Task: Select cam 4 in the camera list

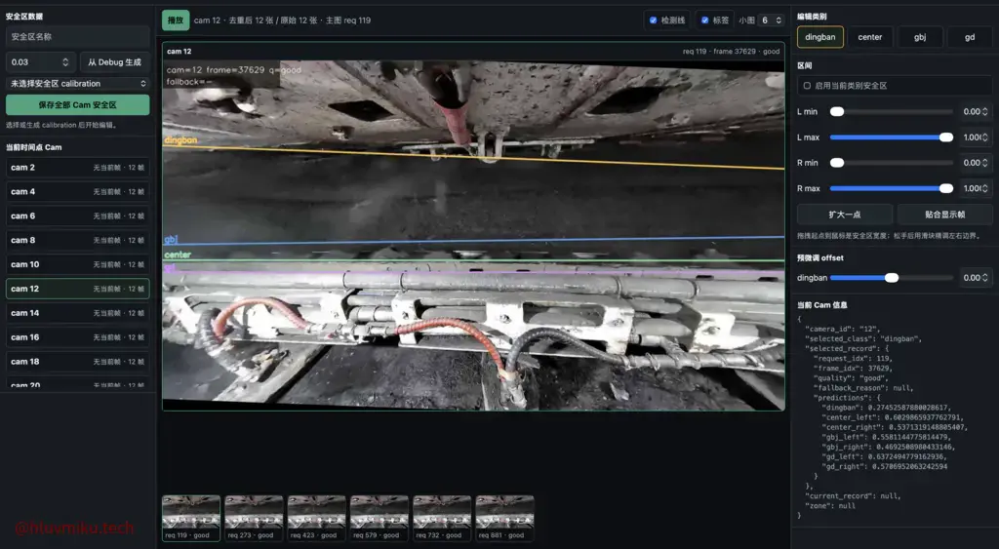Action: pos(78,192)
